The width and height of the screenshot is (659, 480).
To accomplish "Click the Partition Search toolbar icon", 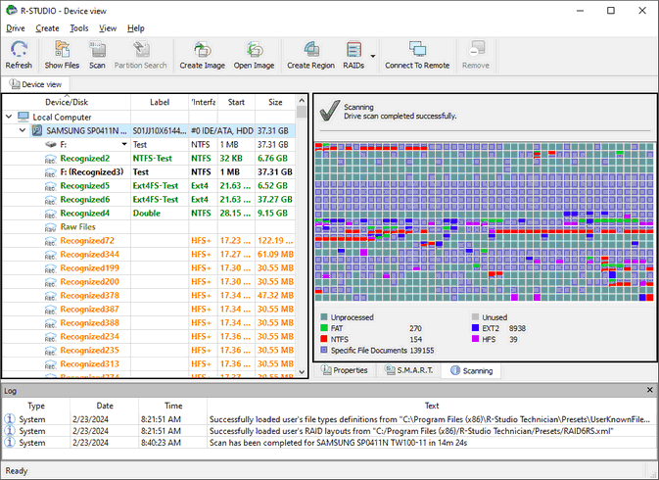I will point(140,49).
